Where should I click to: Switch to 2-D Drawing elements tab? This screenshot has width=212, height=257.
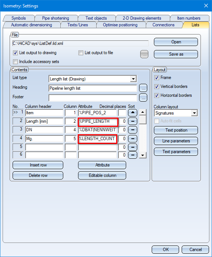(142, 18)
